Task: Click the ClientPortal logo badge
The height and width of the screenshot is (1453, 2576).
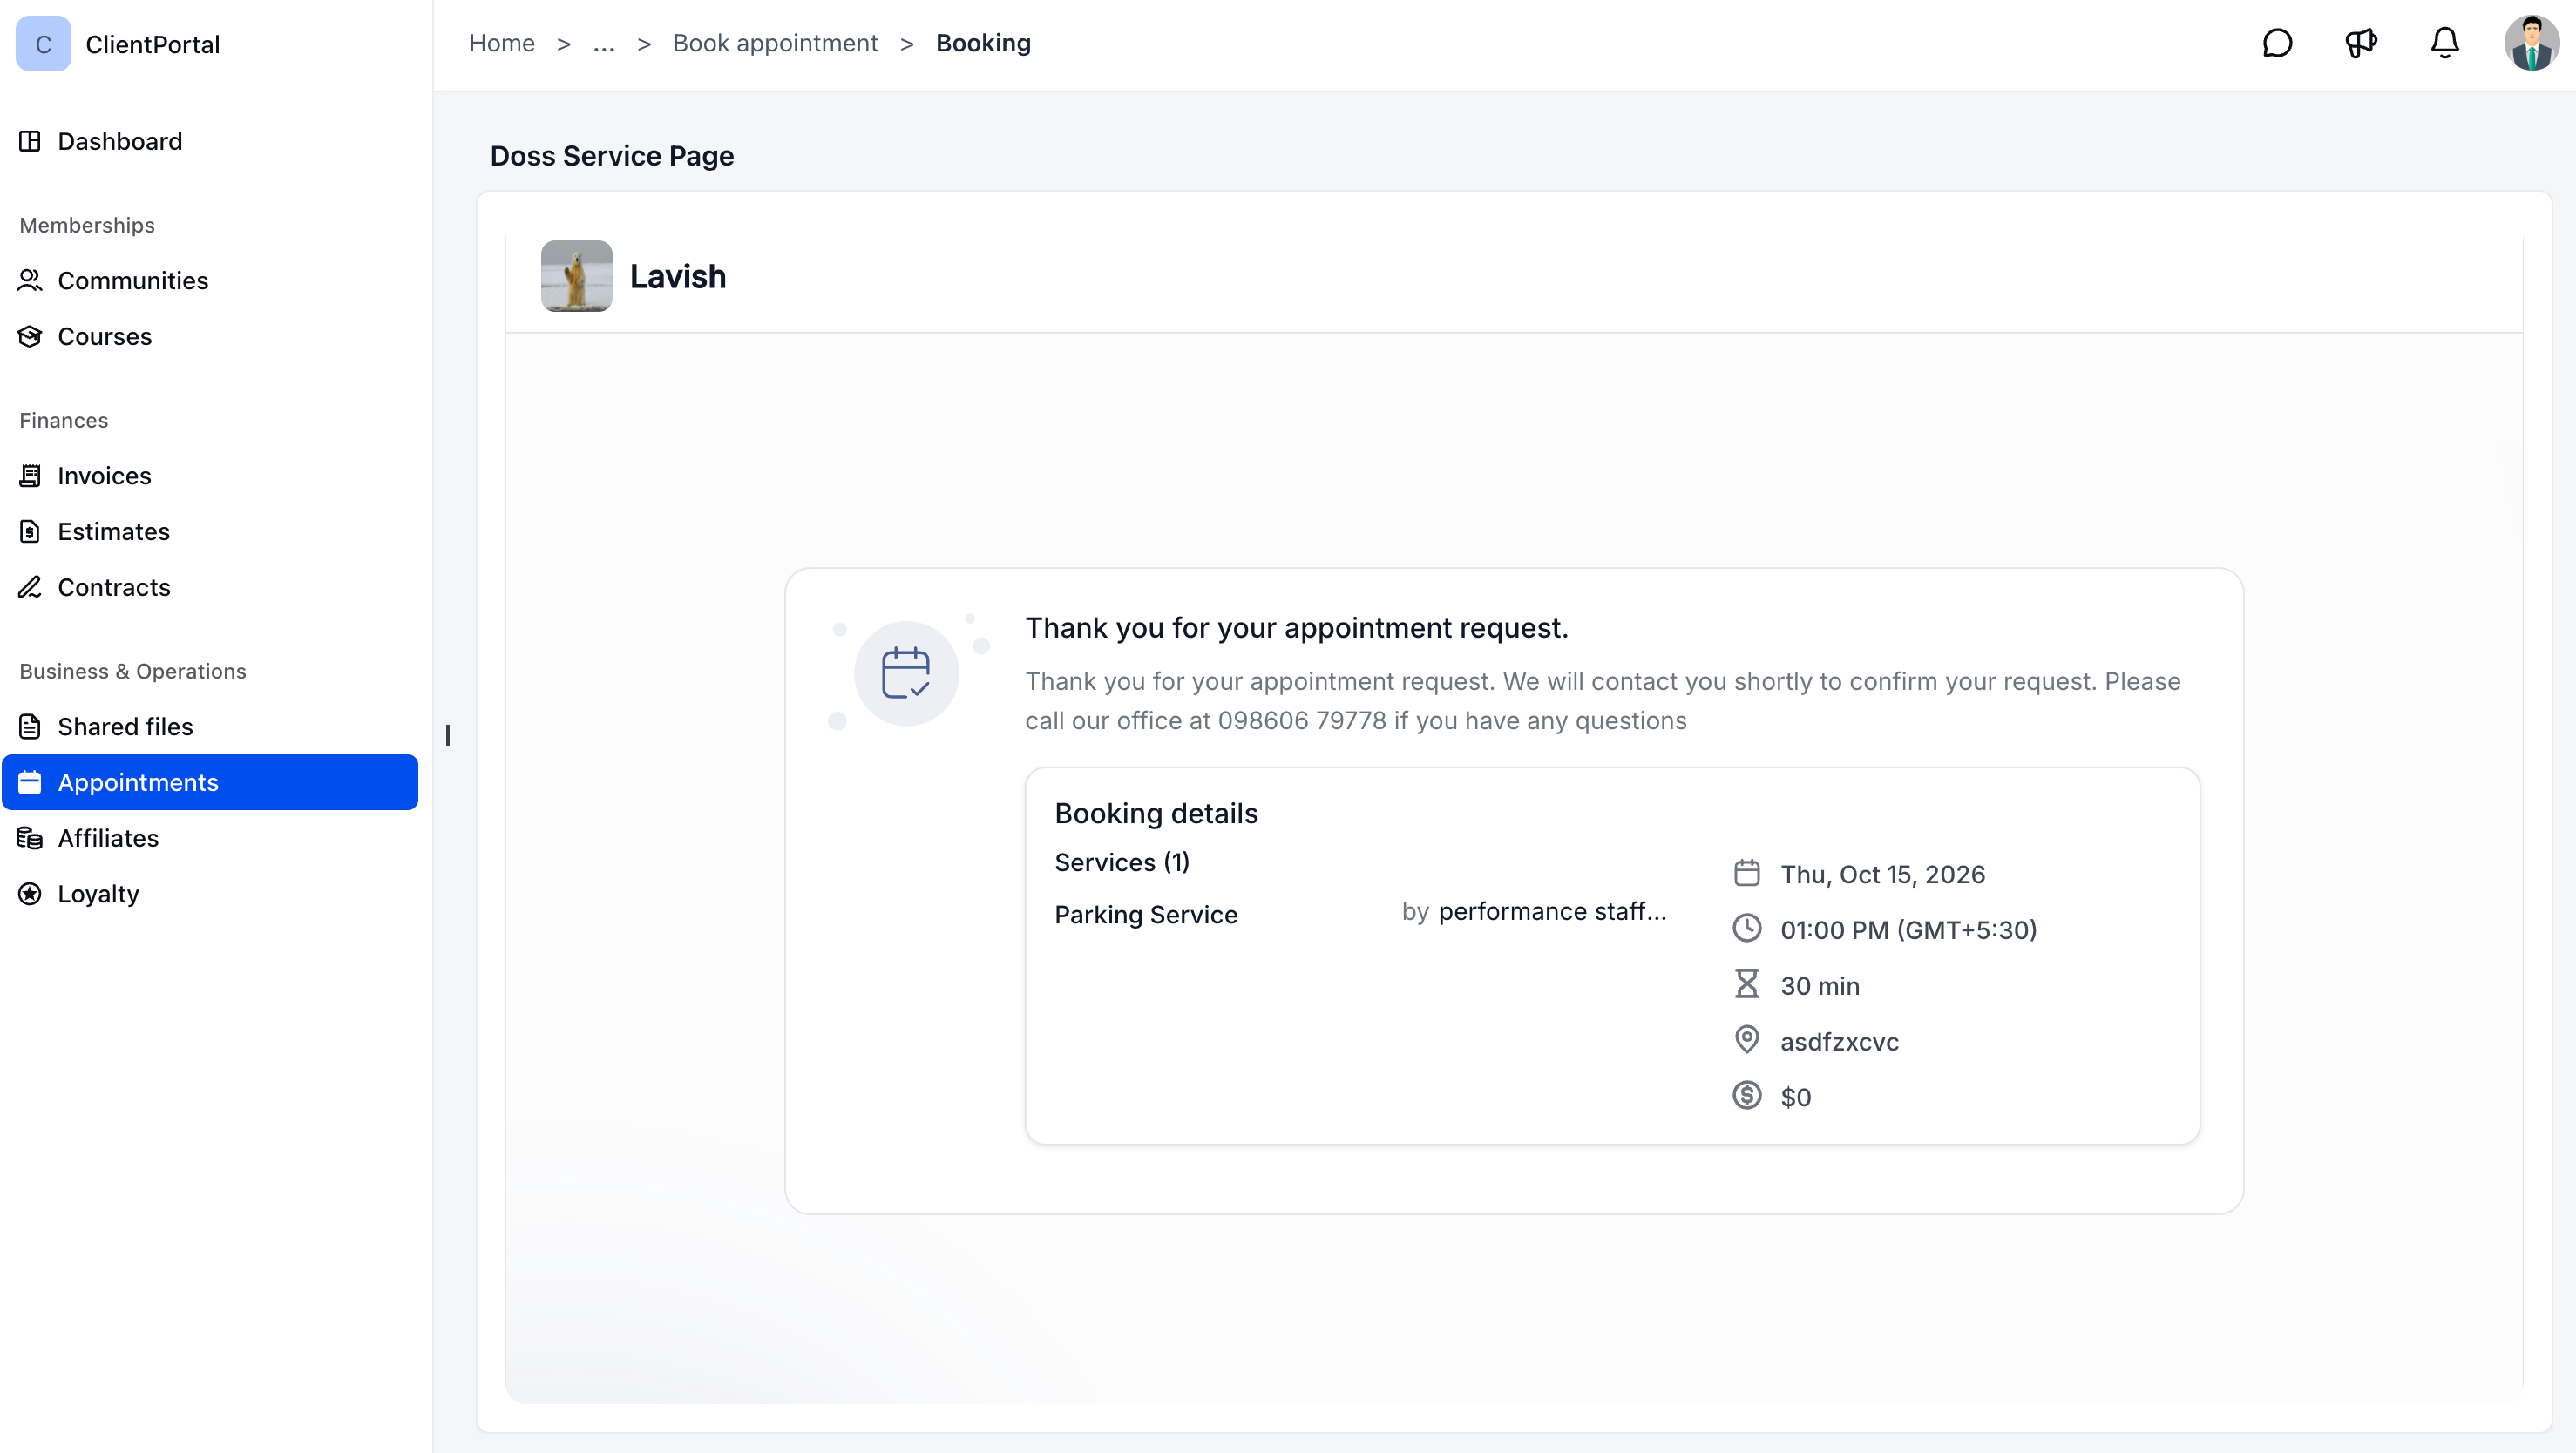Action: point(44,44)
